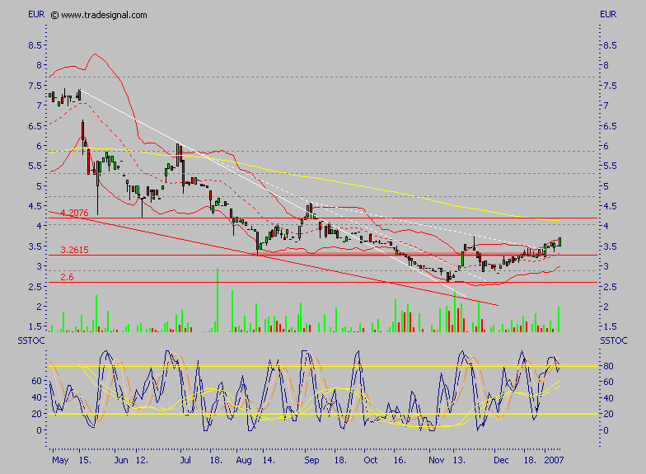Click the 13. date label after Nov
The width and height of the screenshot is (646, 474).
[x=458, y=460]
